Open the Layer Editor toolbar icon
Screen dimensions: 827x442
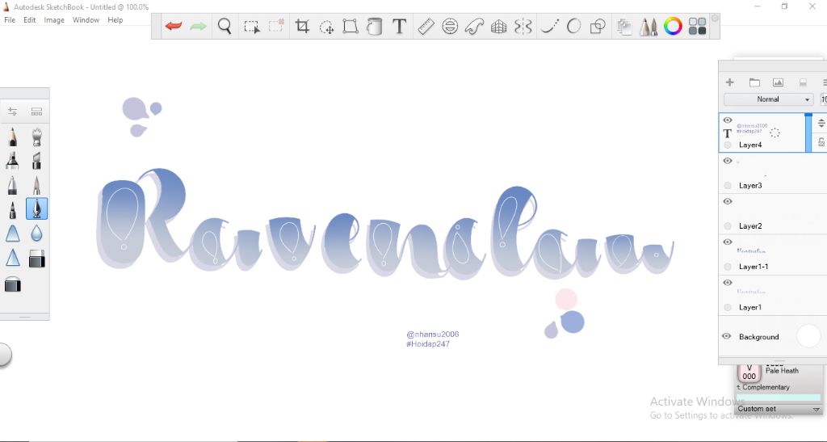pos(624,27)
